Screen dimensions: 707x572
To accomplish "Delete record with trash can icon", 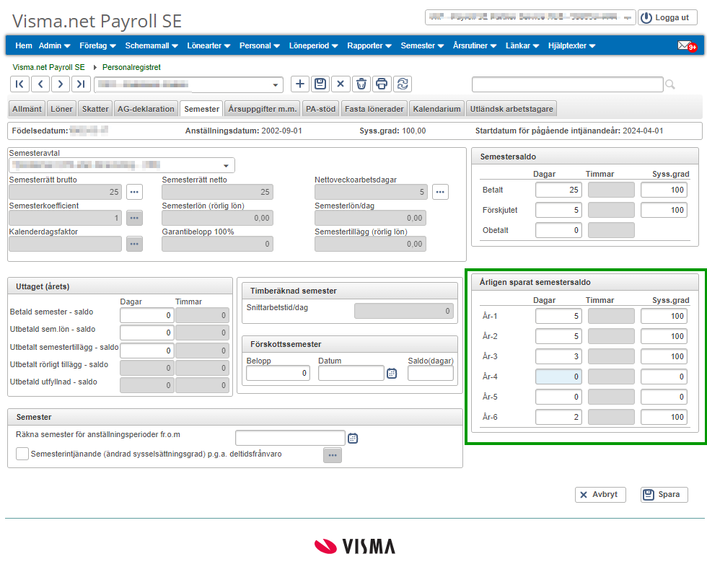I will click(x=361, y=84).
